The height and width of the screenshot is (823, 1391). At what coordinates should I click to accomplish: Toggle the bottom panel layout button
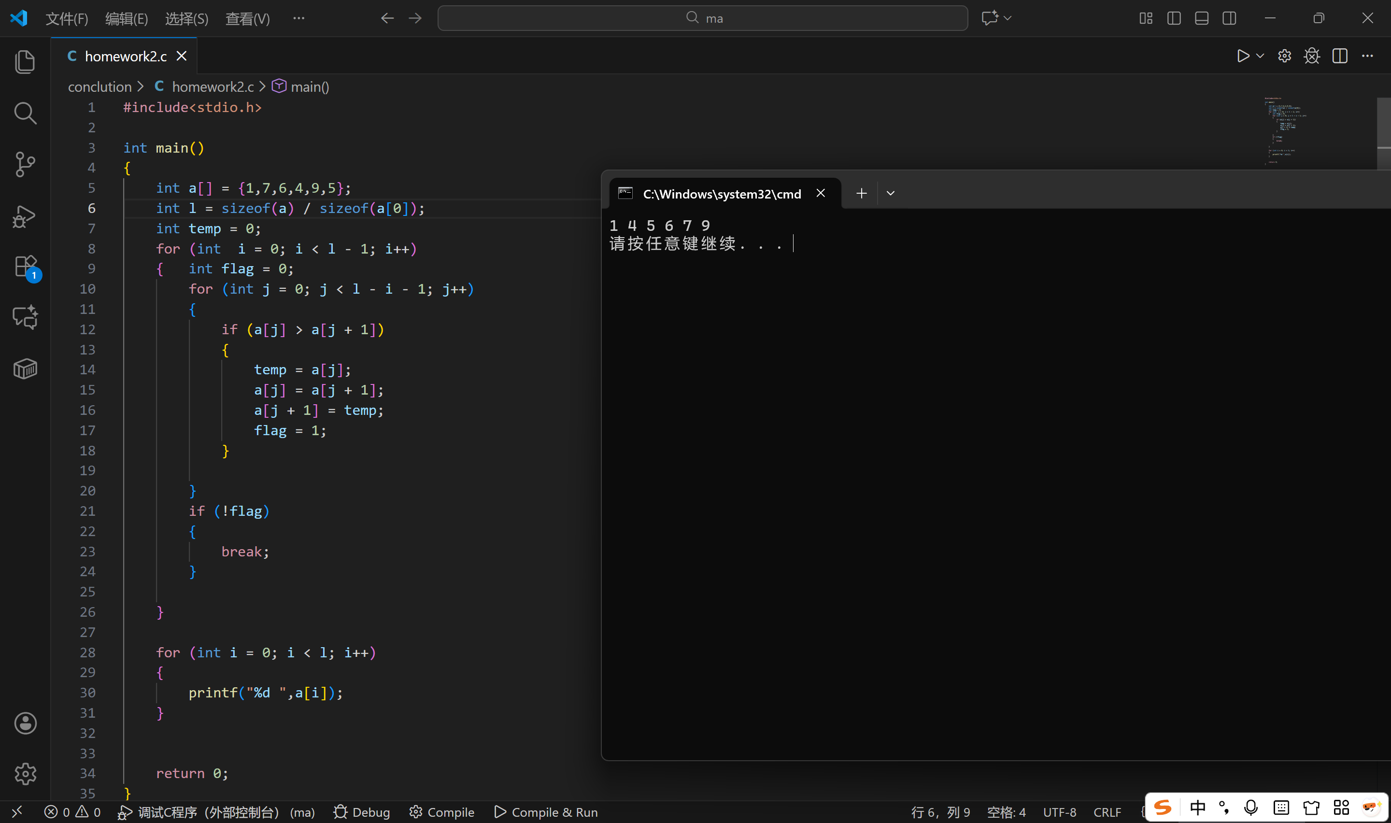click(x=1201, y=18)
